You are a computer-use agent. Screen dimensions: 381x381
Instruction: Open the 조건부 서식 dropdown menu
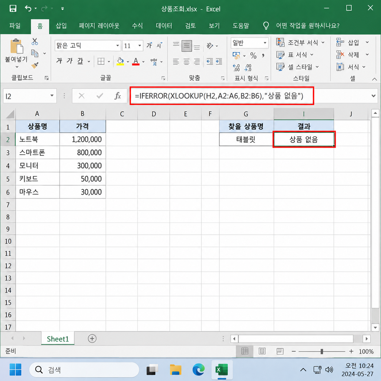(x=300, y=42)
